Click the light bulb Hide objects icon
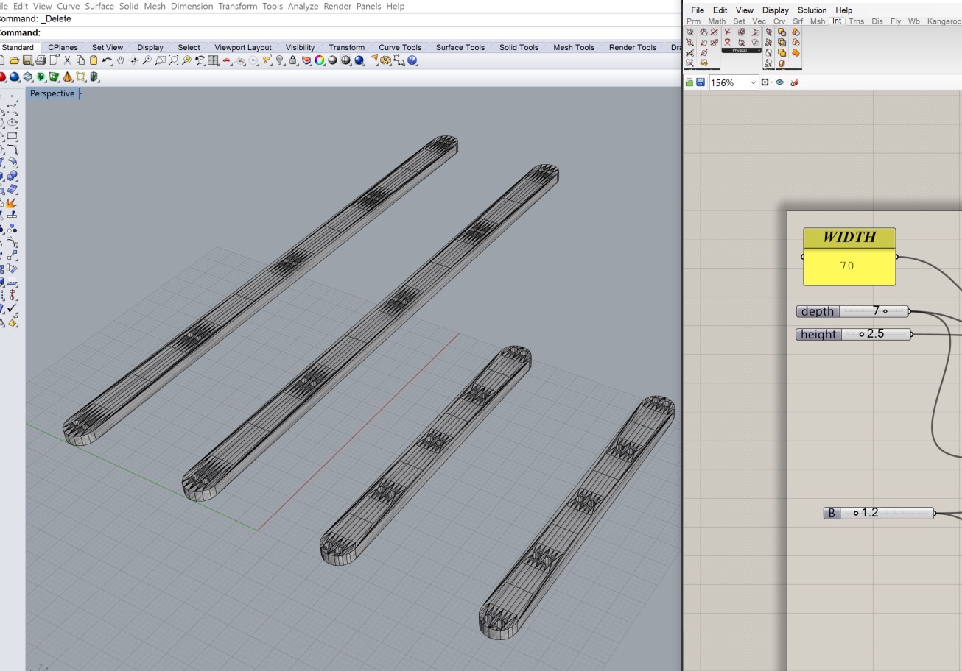 click(x=280, y=60)
